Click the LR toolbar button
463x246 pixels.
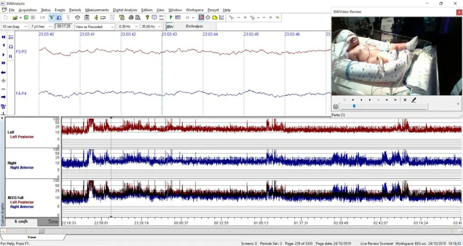coord(43,18)
